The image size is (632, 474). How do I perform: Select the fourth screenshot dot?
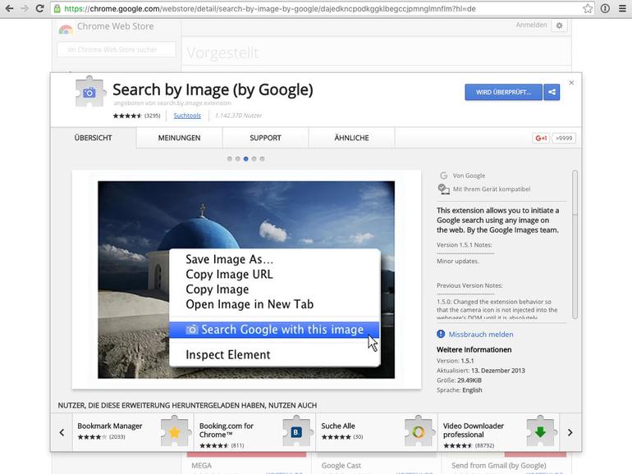254,158
